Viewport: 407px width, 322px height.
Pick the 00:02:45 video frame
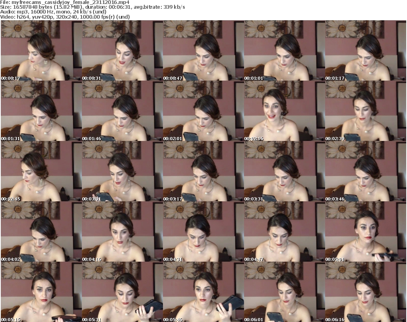point(41,171)
